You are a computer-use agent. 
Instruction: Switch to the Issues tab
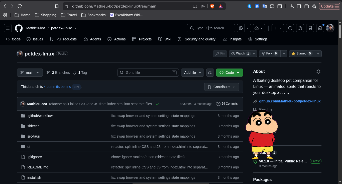(x=35, y=39)
